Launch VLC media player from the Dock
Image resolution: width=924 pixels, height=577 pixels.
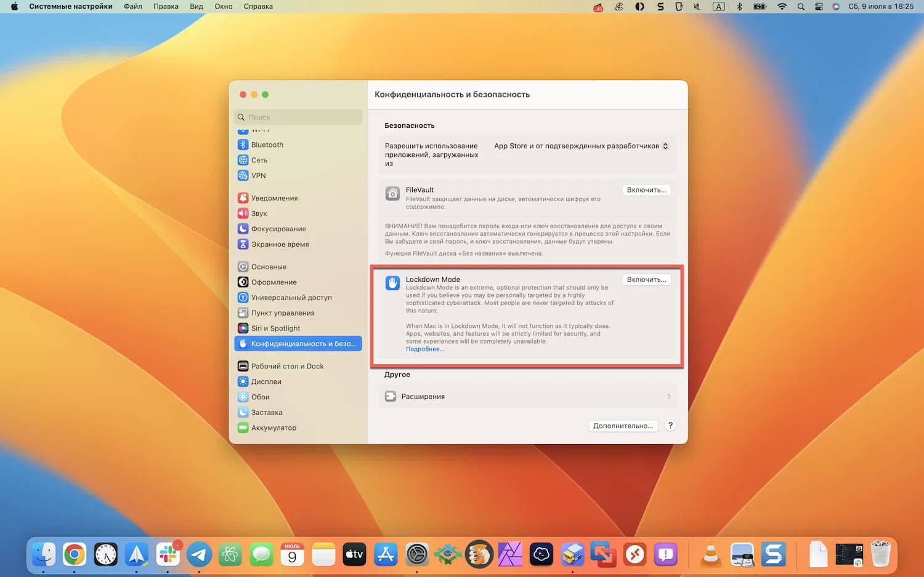click(710, 555)
